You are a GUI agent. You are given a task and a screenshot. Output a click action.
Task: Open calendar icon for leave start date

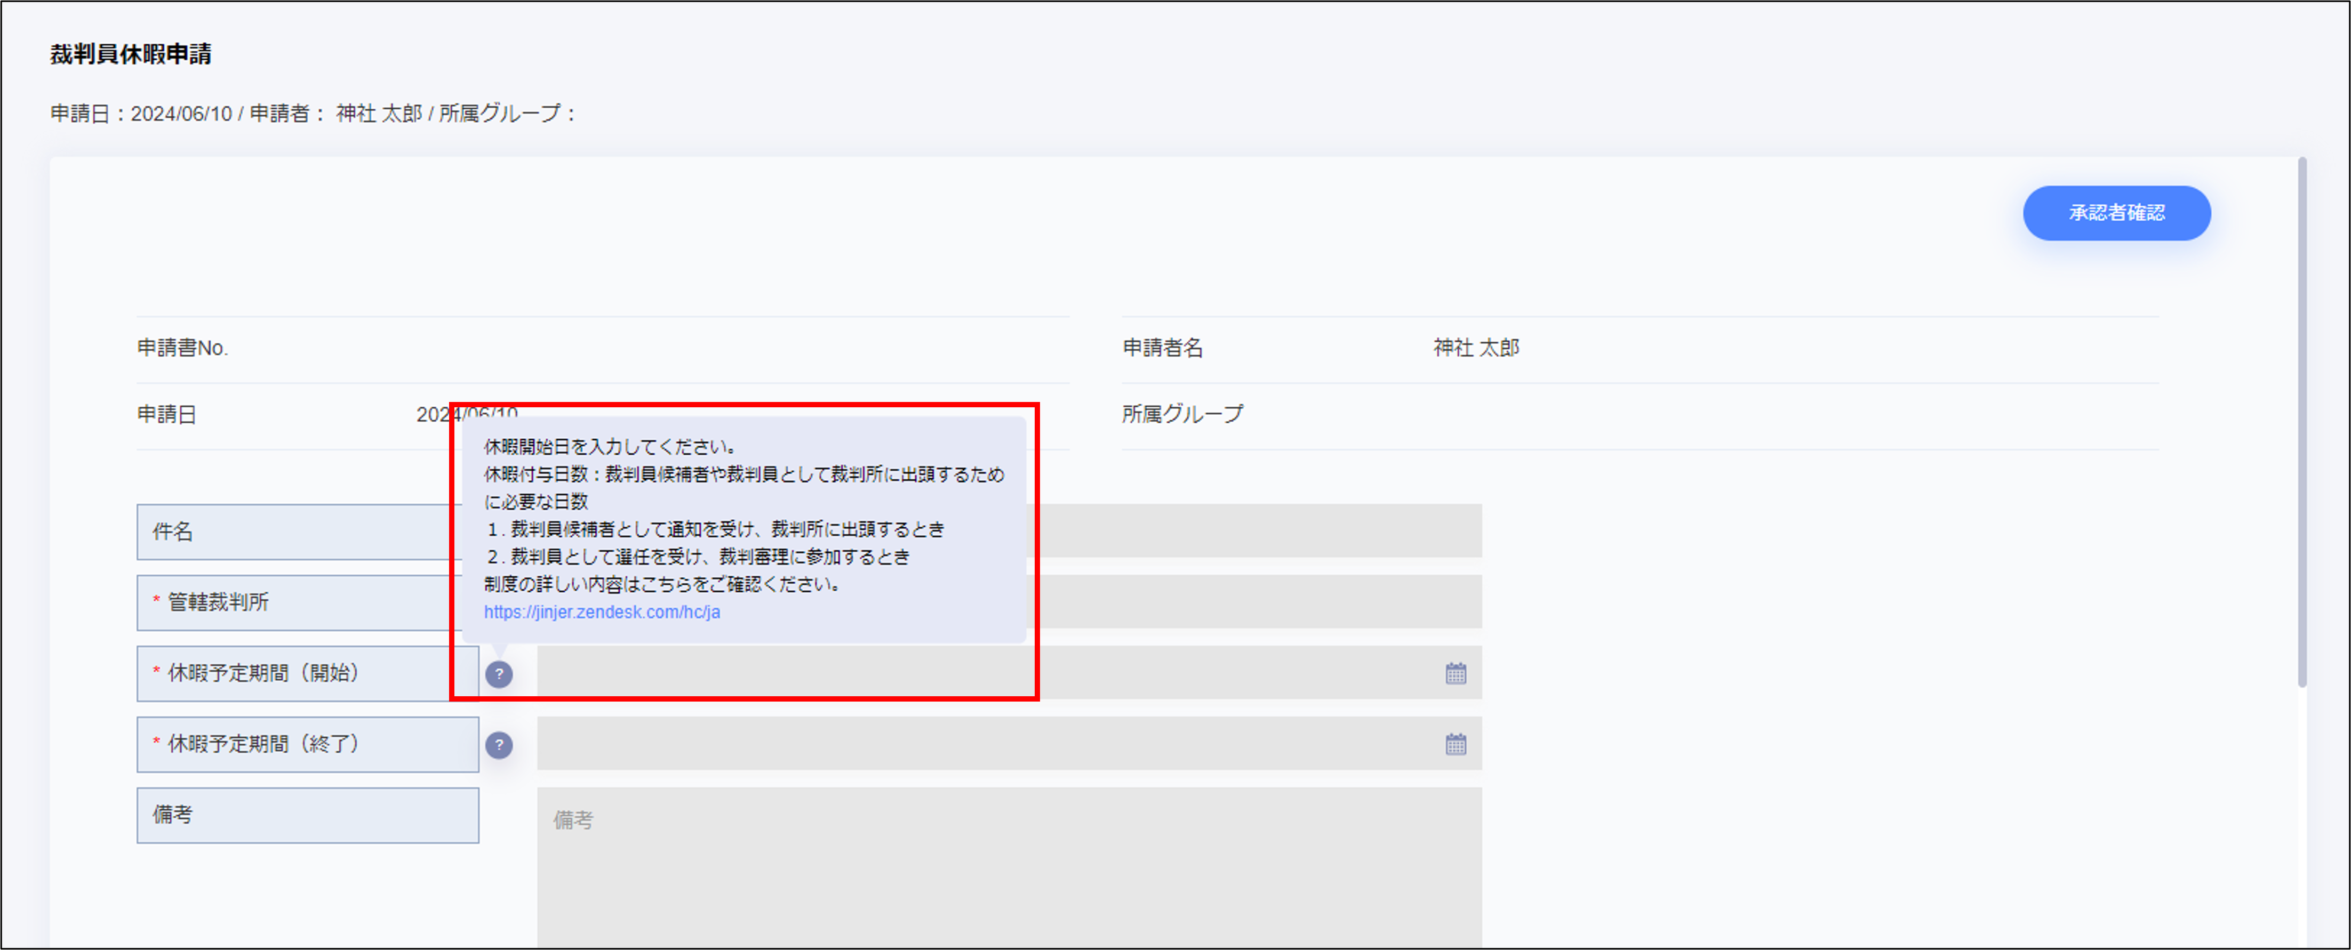[1456, 673]
